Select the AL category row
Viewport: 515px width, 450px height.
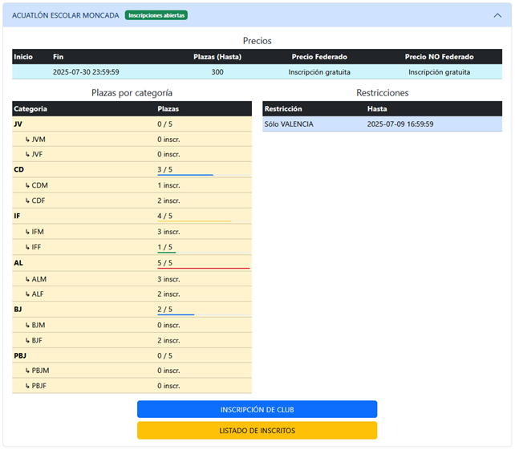tap(132, 263)
